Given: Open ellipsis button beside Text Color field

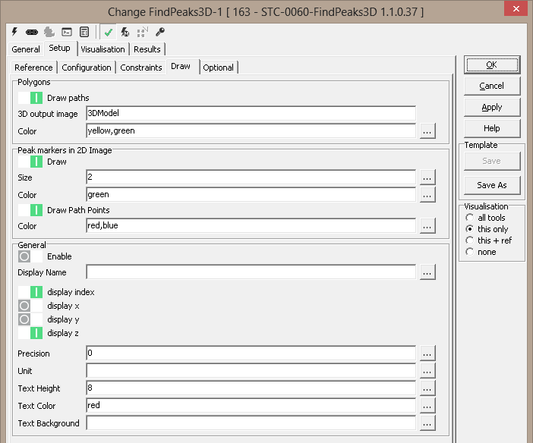Looking at the screenshot, I should pos(427,406).
